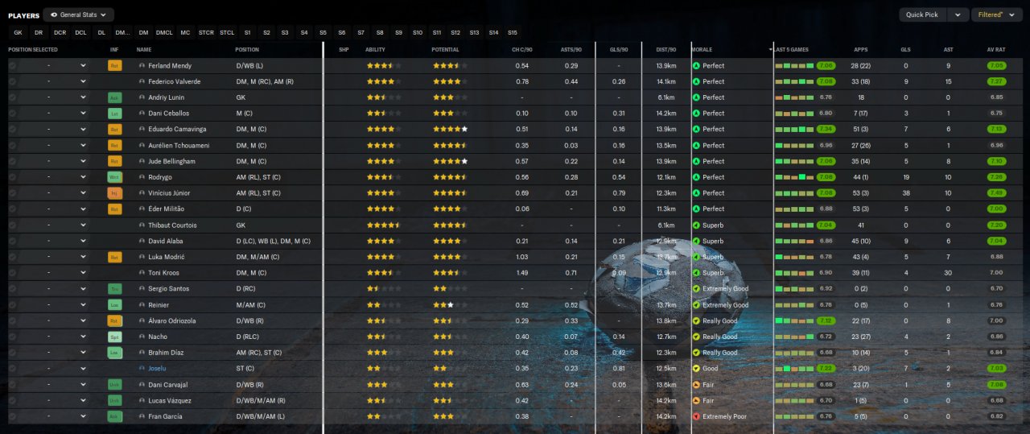Image resolution: width=1030 pixels, height=434 pixels.
Task: Expand the Quick Pick dropdown arrow
Action: (x=958, y=14)
